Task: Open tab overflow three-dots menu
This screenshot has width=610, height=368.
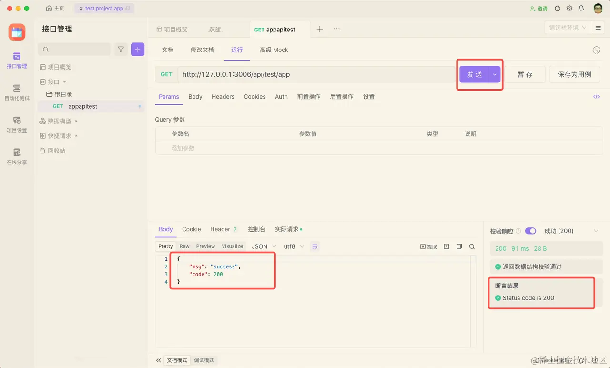Action: click(x=336, y=29)
